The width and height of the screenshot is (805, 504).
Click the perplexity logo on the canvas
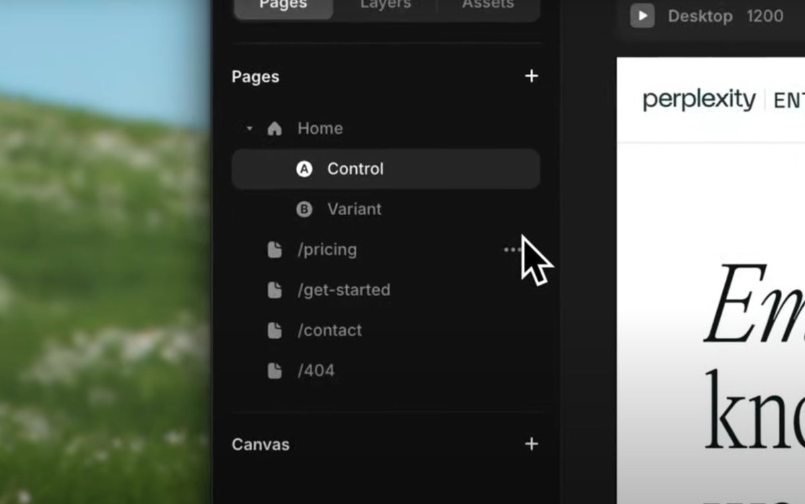tap(699, 99)
